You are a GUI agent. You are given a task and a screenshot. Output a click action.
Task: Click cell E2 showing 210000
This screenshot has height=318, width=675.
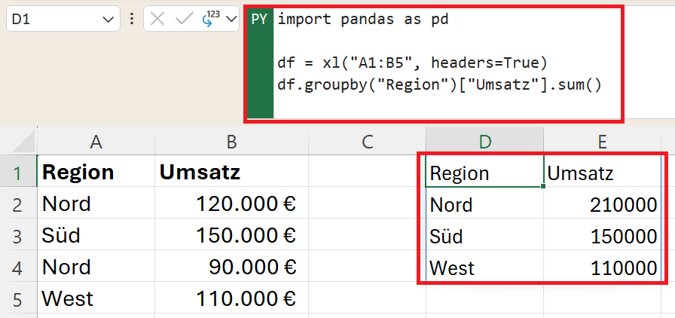603,204
